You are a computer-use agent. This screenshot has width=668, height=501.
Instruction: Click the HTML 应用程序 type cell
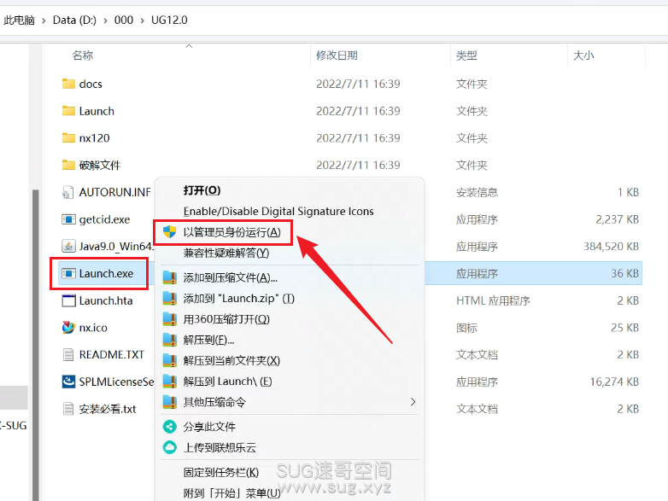click(x=493, y=301)
